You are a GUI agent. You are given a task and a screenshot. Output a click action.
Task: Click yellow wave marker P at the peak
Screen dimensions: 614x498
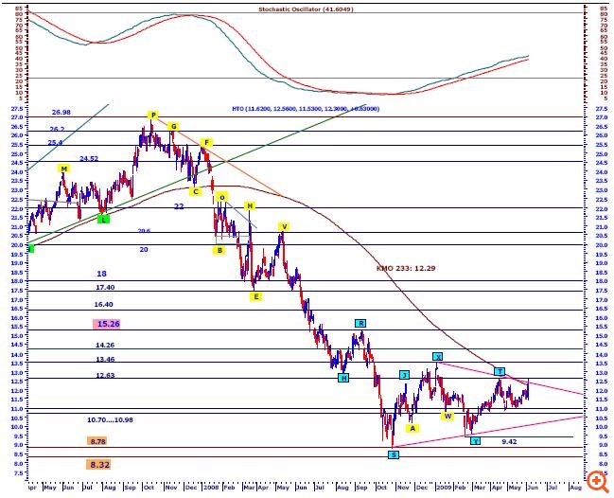(x=153, y=115)
